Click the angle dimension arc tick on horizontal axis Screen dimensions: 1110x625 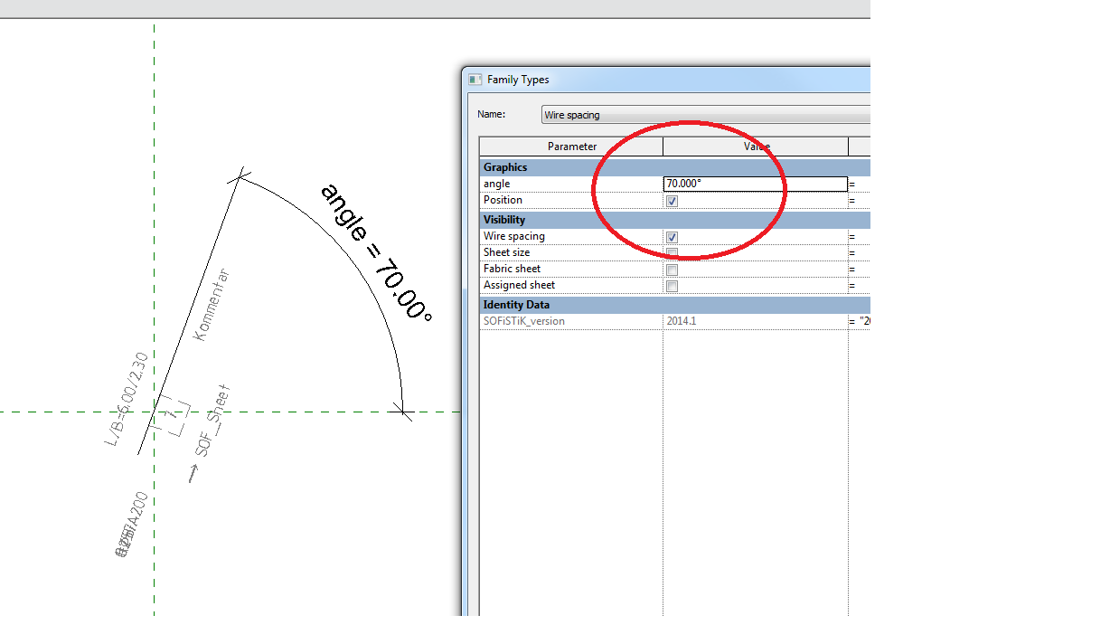click(x=403, y=412)
